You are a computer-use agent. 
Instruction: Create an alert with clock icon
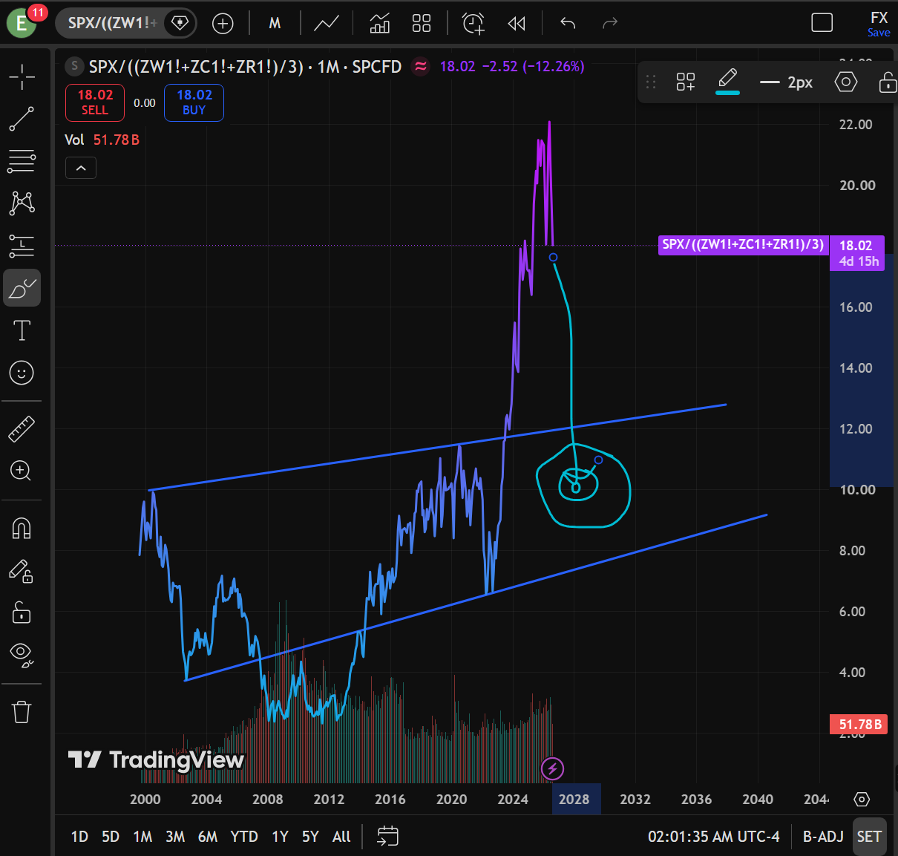point(473,24)
